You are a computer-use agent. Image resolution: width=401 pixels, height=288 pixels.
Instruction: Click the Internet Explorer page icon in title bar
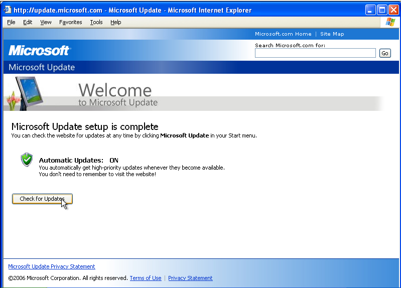(8, 10)
